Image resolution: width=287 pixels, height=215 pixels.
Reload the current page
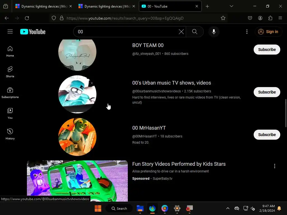(27, 18)
